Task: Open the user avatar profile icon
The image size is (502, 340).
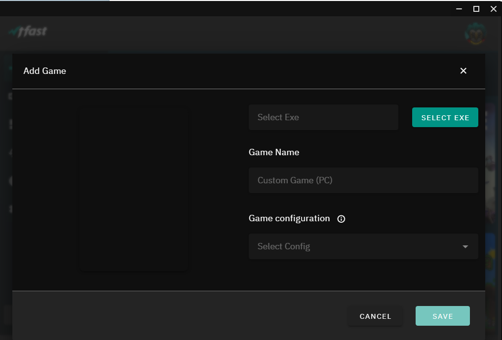Action: [x=475, y=34]
